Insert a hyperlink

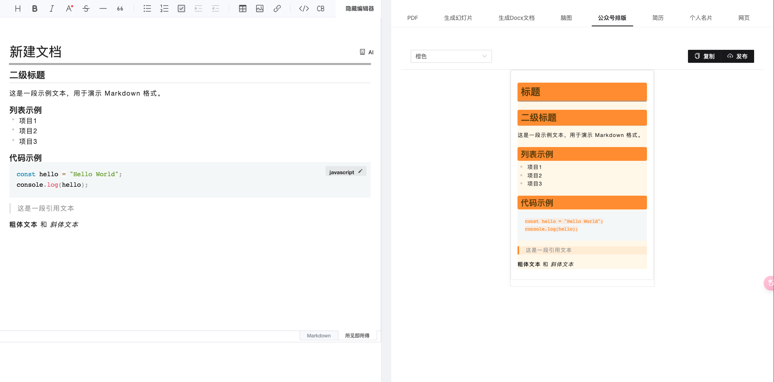pos(277,9)
